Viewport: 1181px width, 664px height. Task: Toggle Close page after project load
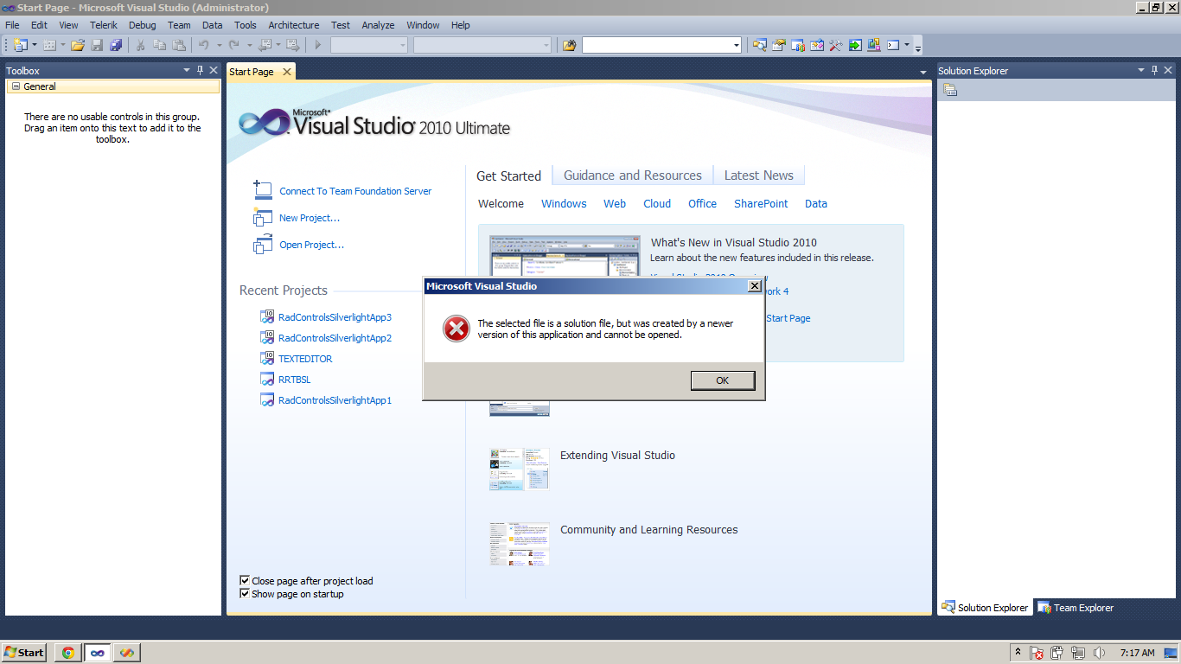tap(245, 581)
